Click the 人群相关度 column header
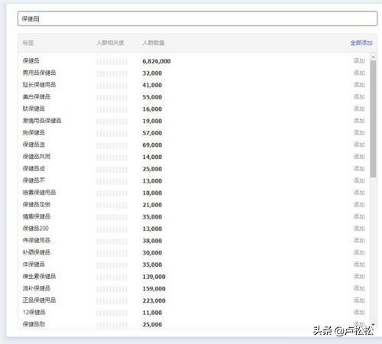This screenshot has height=344, width=382. coord(110,43)
